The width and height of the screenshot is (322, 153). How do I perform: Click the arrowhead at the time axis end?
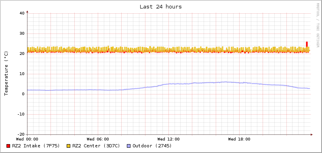(312, 134)
